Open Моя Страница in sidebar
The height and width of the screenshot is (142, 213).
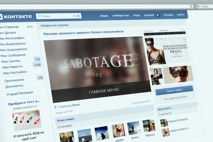(x=9, y=27)
